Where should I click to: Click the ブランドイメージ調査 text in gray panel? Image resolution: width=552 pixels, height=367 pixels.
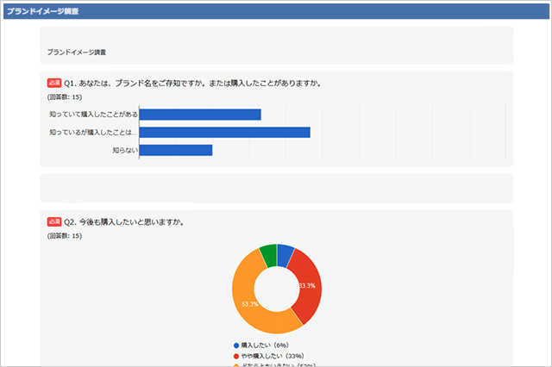pos(77,53)
